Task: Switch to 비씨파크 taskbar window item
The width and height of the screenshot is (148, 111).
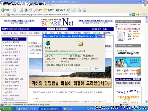Action: point(28,109)
